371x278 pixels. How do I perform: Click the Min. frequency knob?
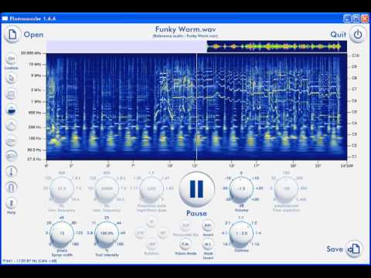pos(62,188)
